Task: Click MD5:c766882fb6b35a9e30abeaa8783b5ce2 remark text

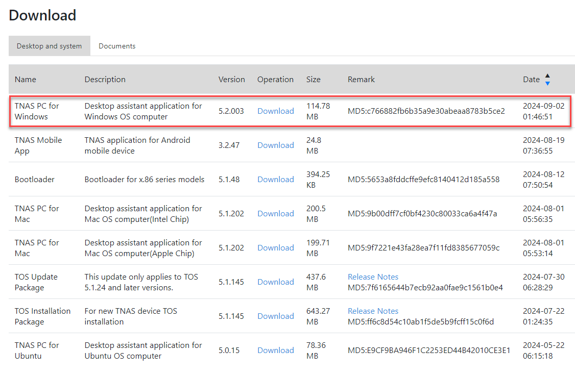Action: click(x=426, y=111)
